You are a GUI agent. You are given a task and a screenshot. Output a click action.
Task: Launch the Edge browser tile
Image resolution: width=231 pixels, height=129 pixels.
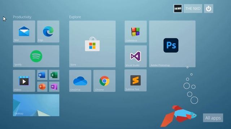click(48, 32)
